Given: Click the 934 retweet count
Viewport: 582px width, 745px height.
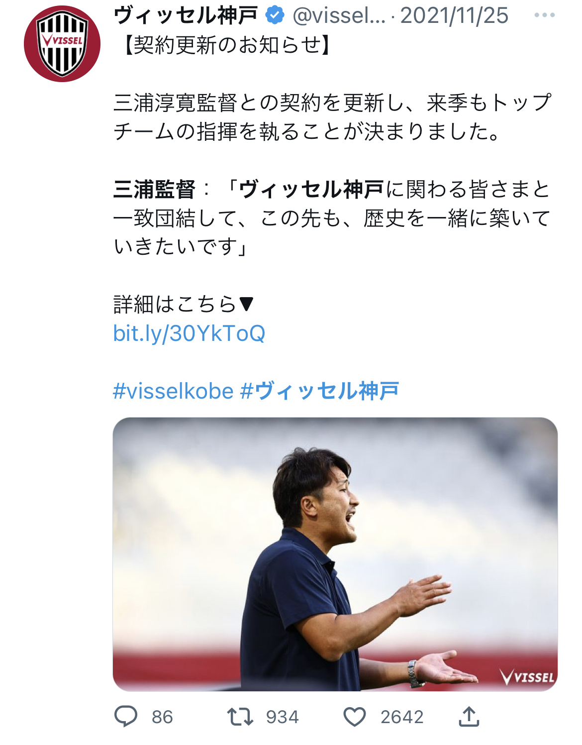Looking at the screenshot, I should tap(283, 717).
